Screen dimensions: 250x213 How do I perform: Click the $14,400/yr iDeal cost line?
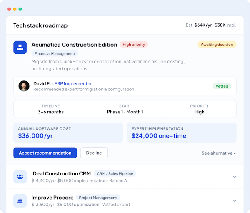click(x=80, y=180)
